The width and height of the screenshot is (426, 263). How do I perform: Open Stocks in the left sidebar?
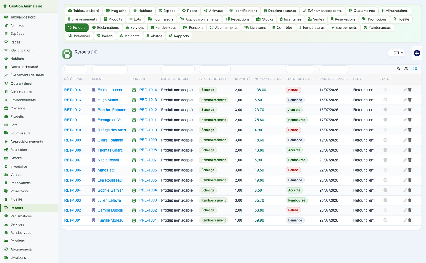click(16, 158)
